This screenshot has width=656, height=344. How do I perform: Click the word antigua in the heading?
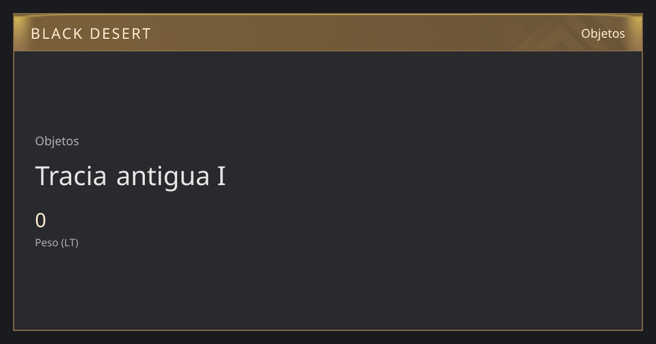[163, 177]
